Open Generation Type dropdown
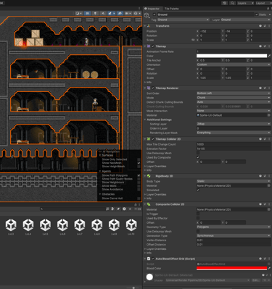The height and width of the screenshot is (289, 272). coord(234,235)
